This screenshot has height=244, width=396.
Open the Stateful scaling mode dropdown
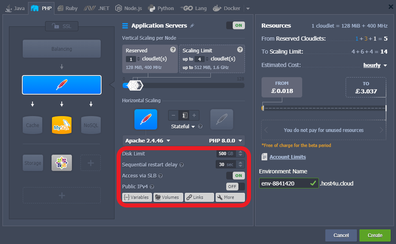pyautogui.click(x=183, y=126)
